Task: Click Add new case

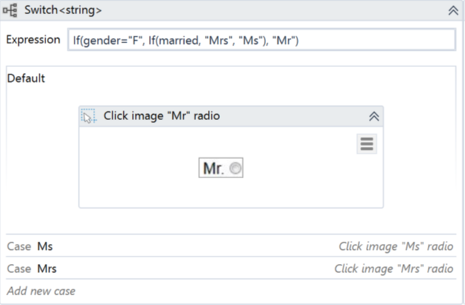Action: click(x=41, y=291)
